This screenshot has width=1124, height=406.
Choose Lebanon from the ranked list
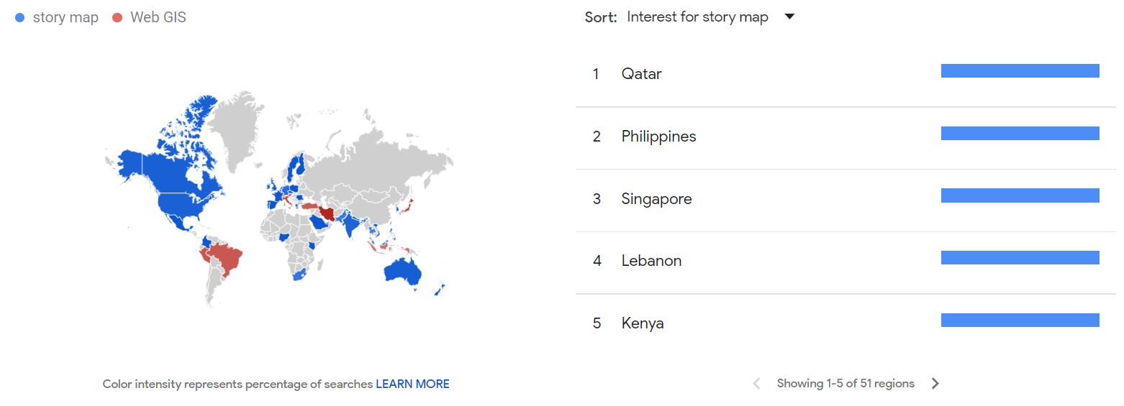pos(651,261)
